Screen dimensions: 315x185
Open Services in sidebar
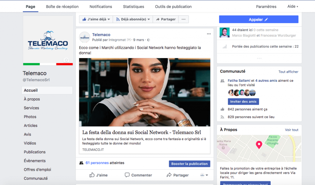(32, 108)
